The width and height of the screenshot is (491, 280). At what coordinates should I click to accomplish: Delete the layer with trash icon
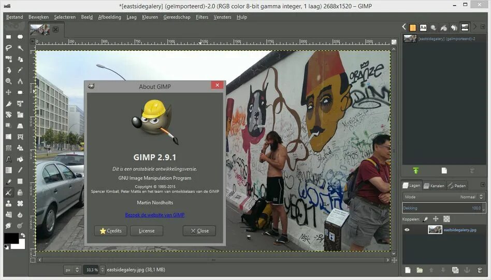click(480, 270)
